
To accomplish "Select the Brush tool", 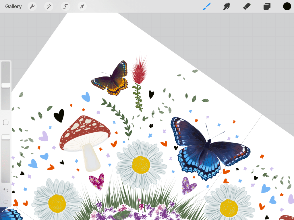I will (x=207, y=6).
